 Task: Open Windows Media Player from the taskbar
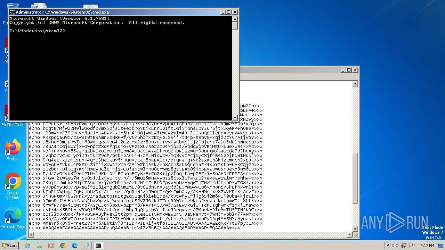[51, 245]
